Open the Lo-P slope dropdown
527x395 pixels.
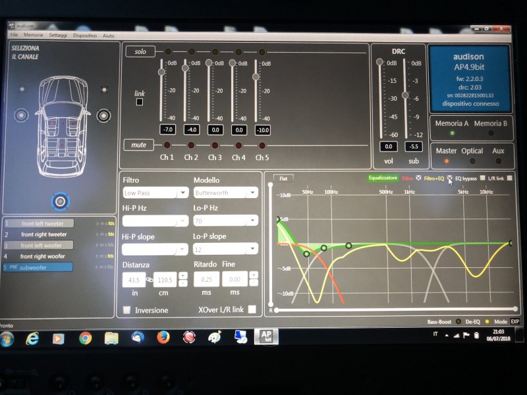[x=225, y=249]
